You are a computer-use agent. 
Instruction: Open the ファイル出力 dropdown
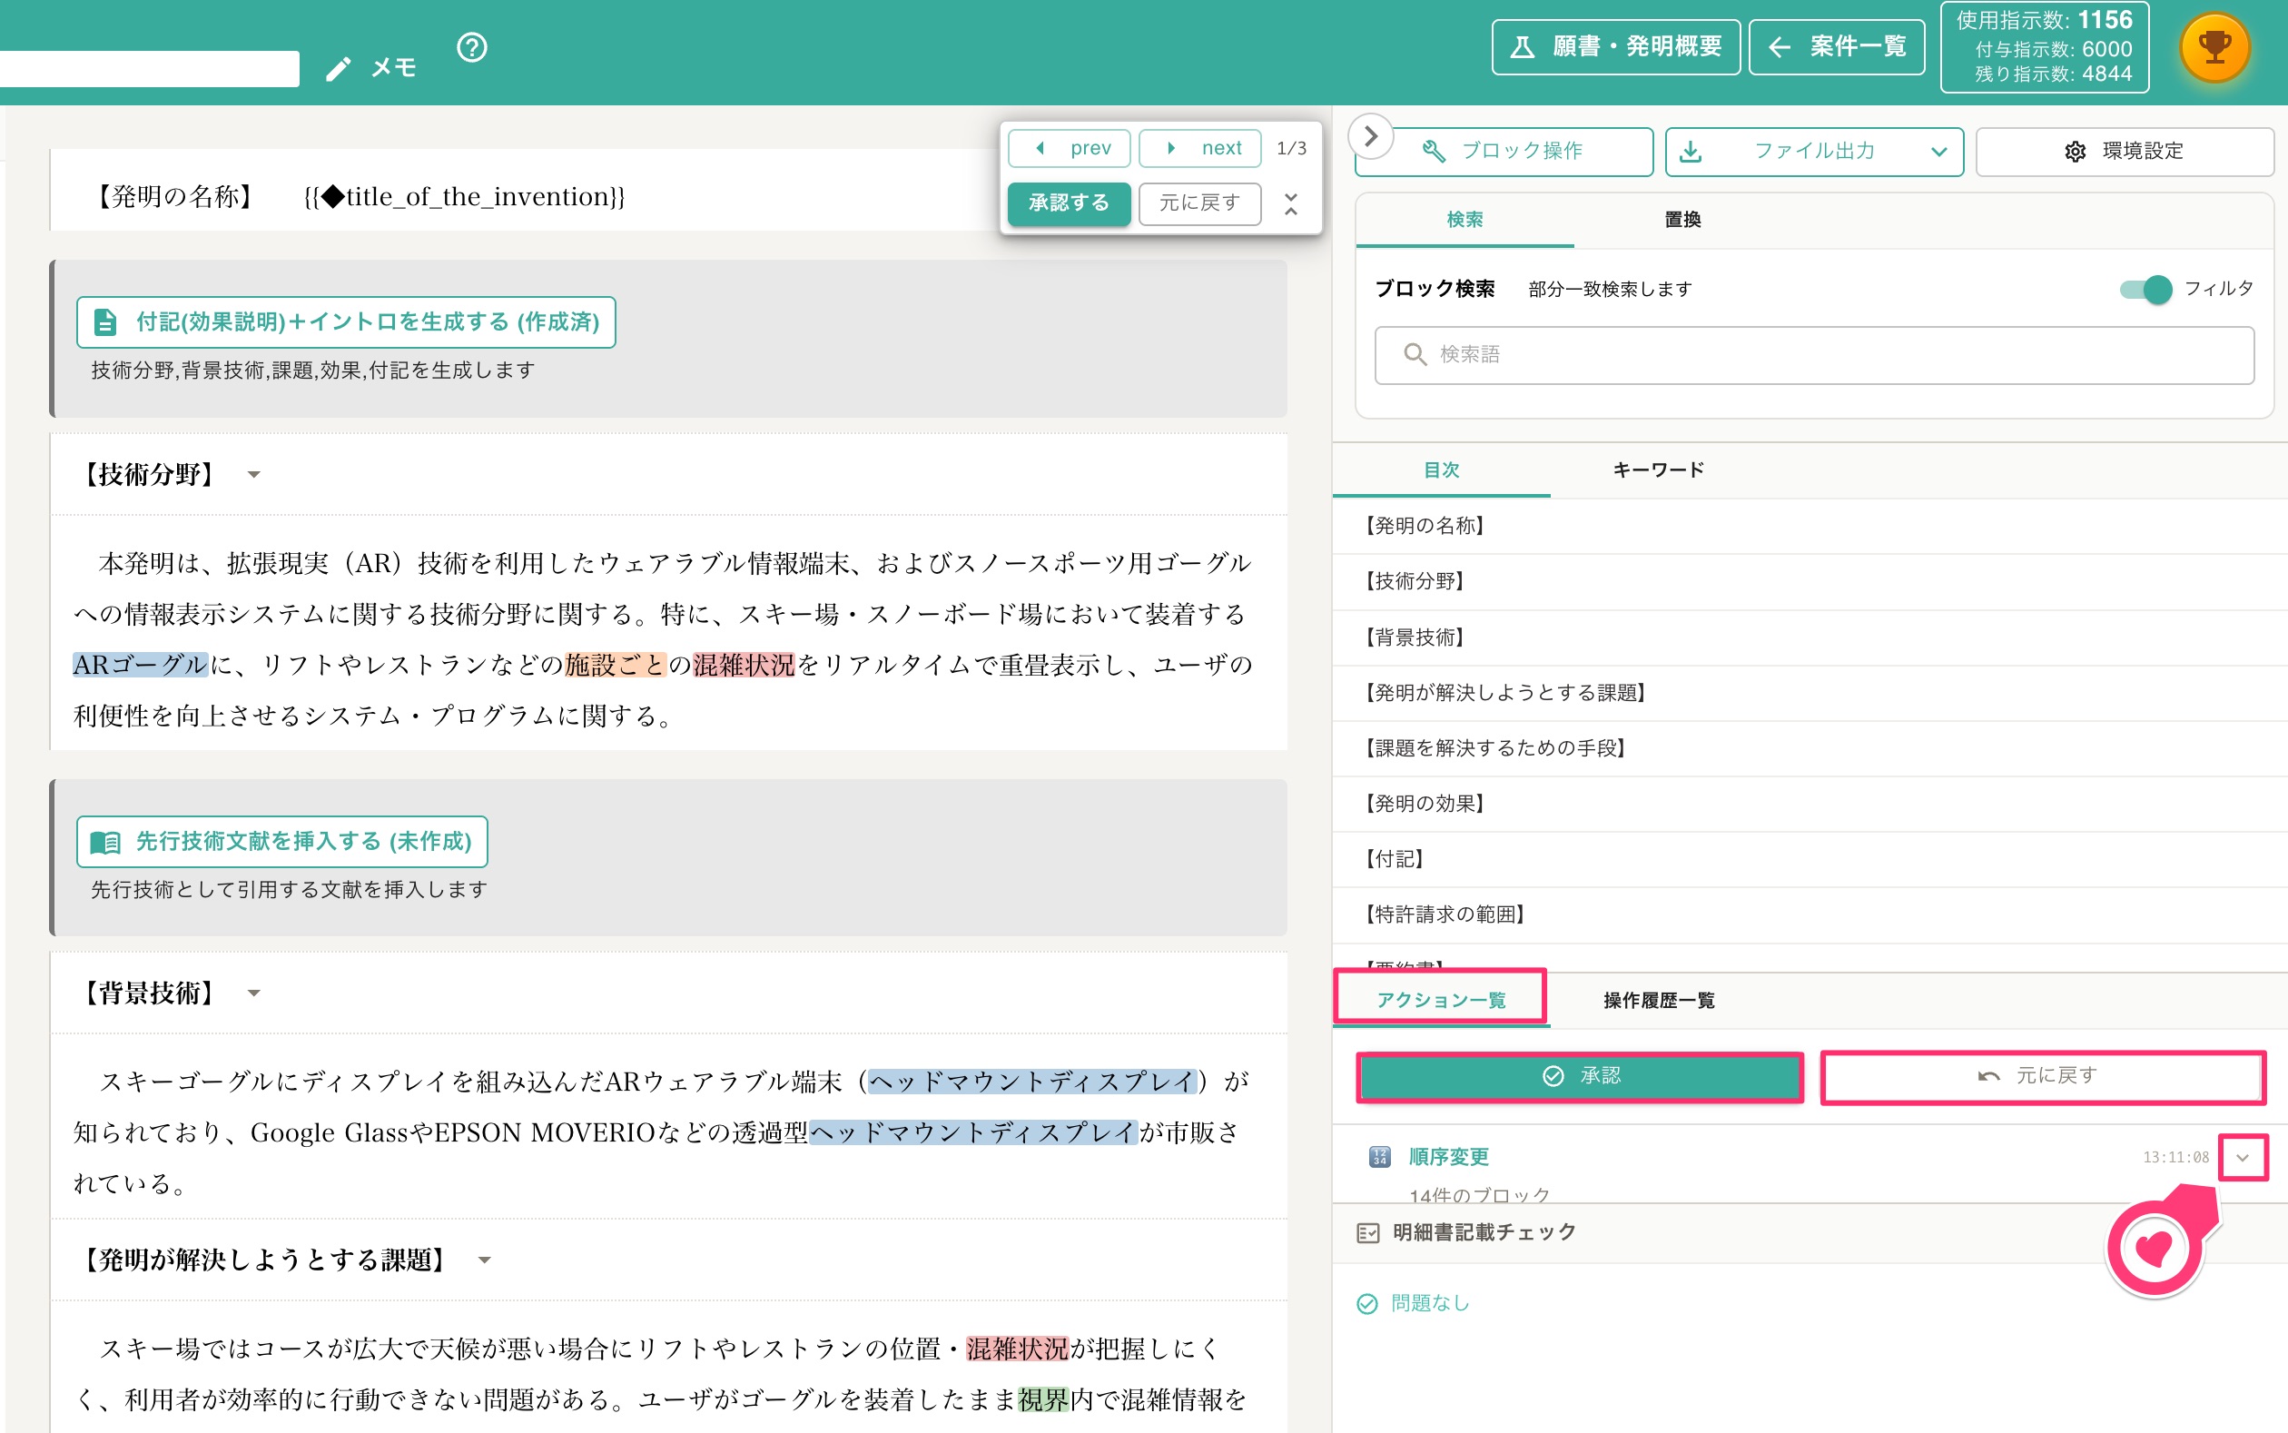(1814, 152)
